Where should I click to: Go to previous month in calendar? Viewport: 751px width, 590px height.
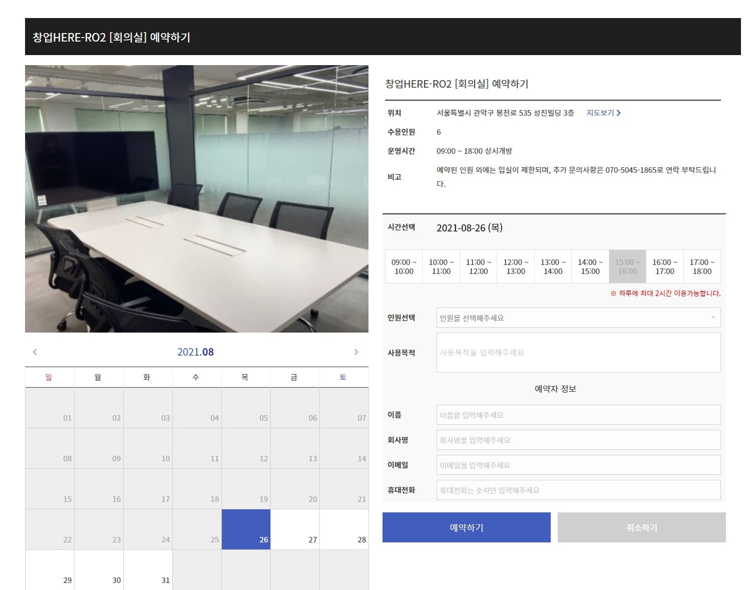click(x=35, y=352)
